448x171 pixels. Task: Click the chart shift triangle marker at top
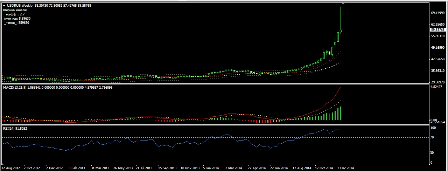[x=343, y=4]
